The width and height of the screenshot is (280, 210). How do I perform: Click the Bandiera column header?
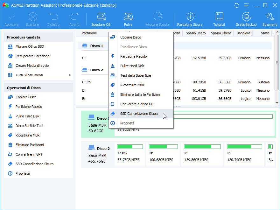pyautogui.click(x=243, y=33)
